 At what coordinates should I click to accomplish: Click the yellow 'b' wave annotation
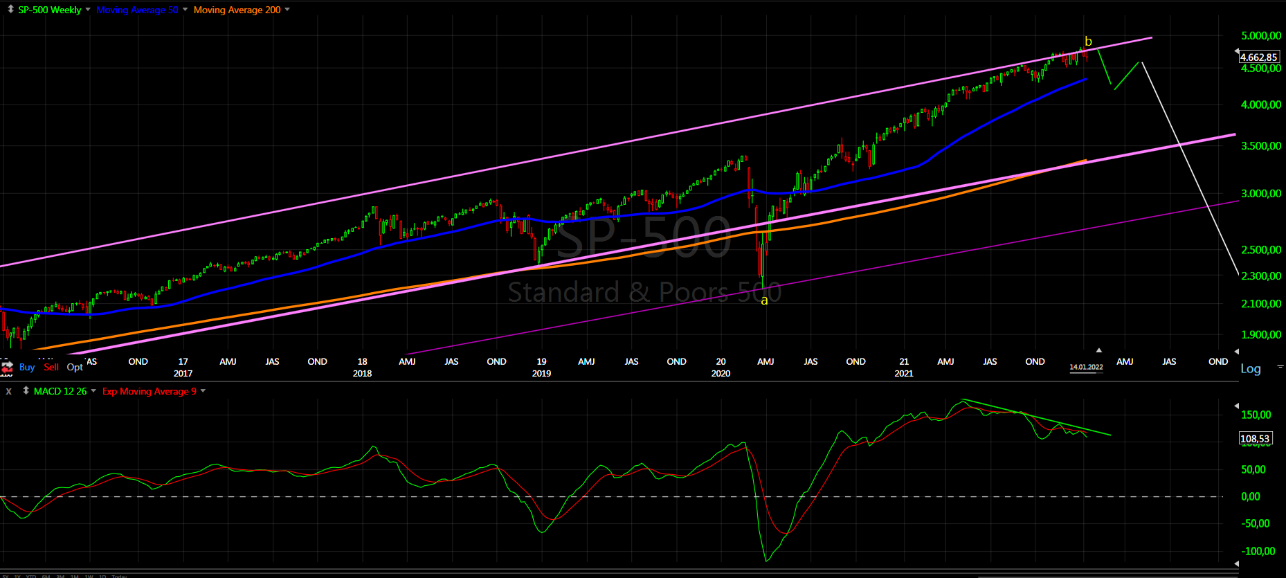tap(1088, 42)
